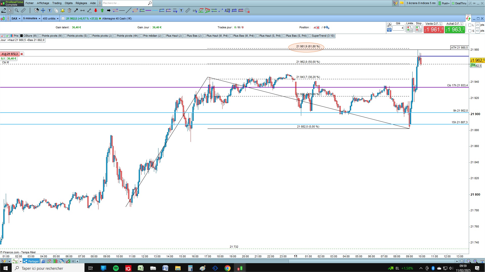Toggle the SuperTrend (3 10) checkbox
The height and width of the screenshot is (272, 485).
[310, 36]
